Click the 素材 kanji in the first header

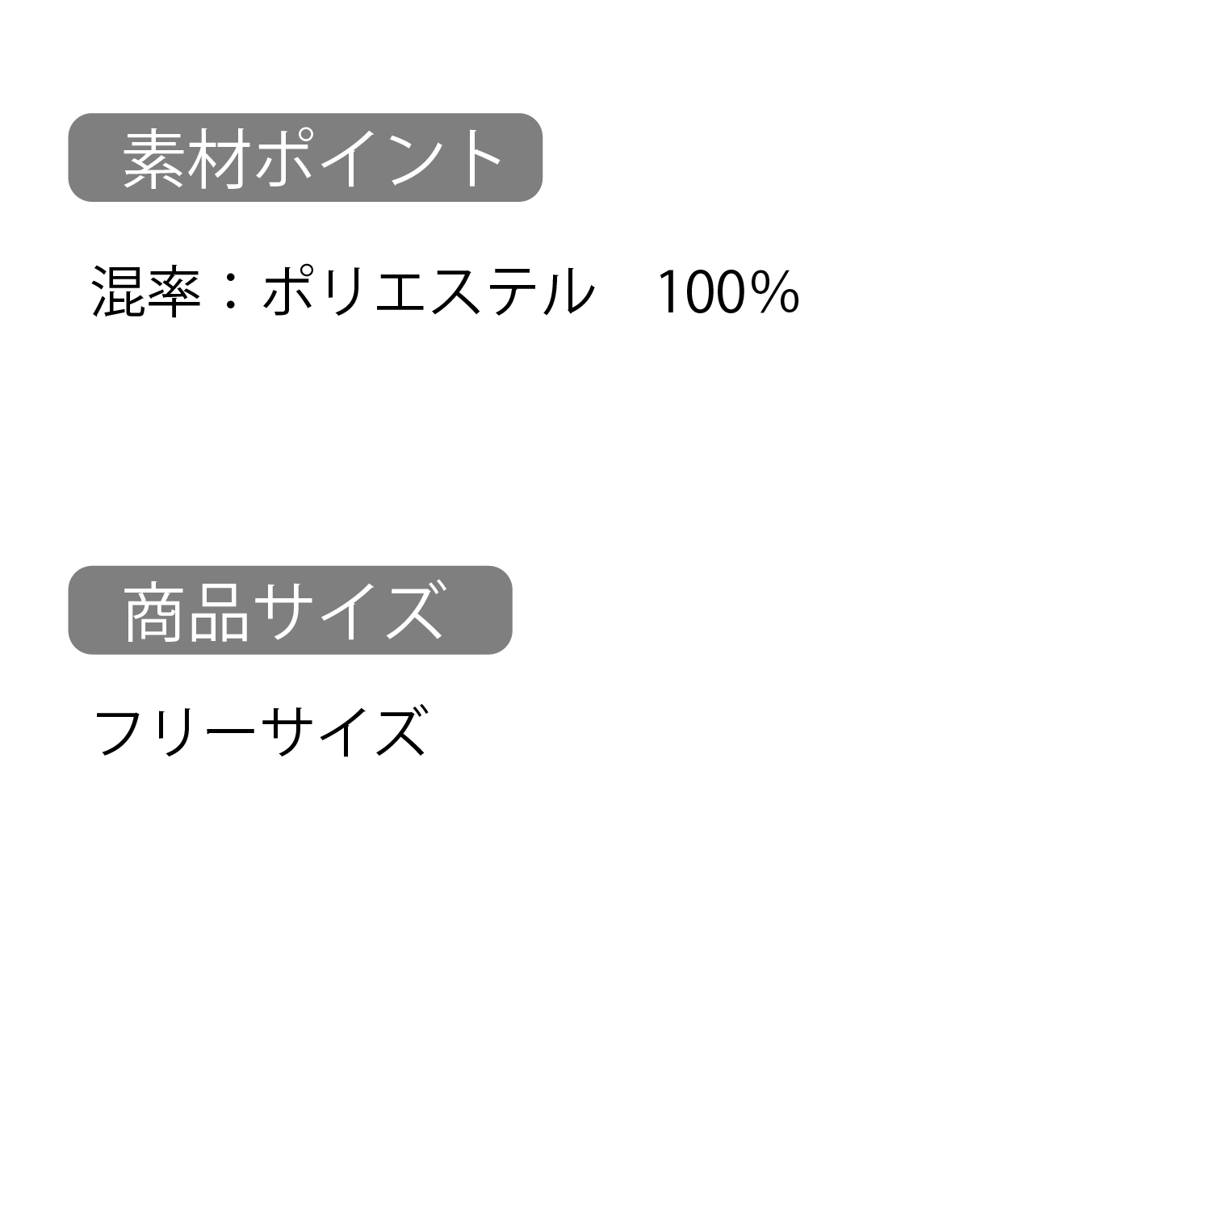(186, 158)
